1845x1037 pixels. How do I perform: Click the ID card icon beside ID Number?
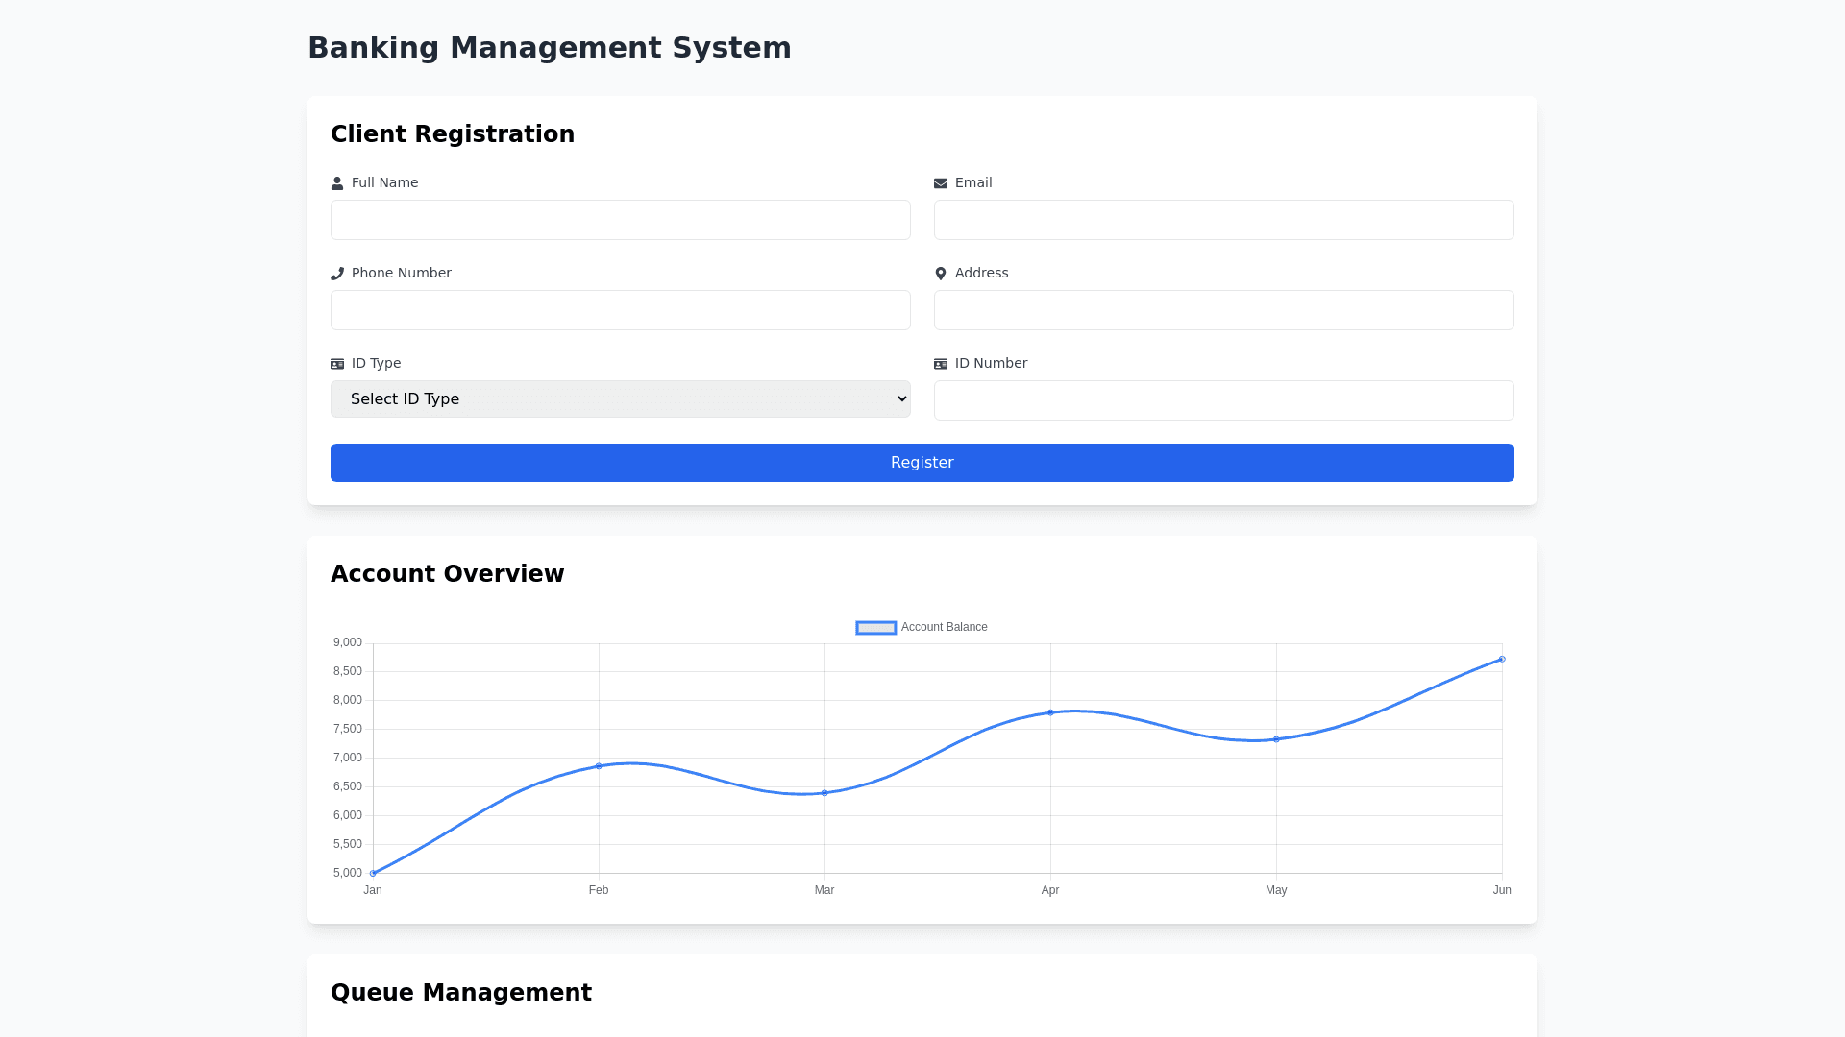tap(941, 364)
